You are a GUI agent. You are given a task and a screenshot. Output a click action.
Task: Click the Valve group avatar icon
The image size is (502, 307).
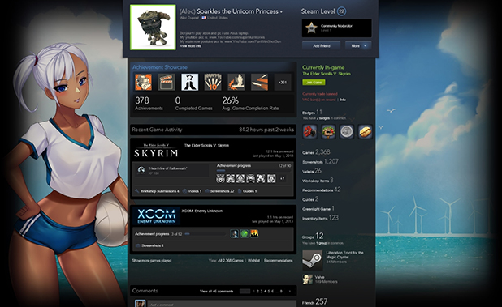(x=307, y=279)
